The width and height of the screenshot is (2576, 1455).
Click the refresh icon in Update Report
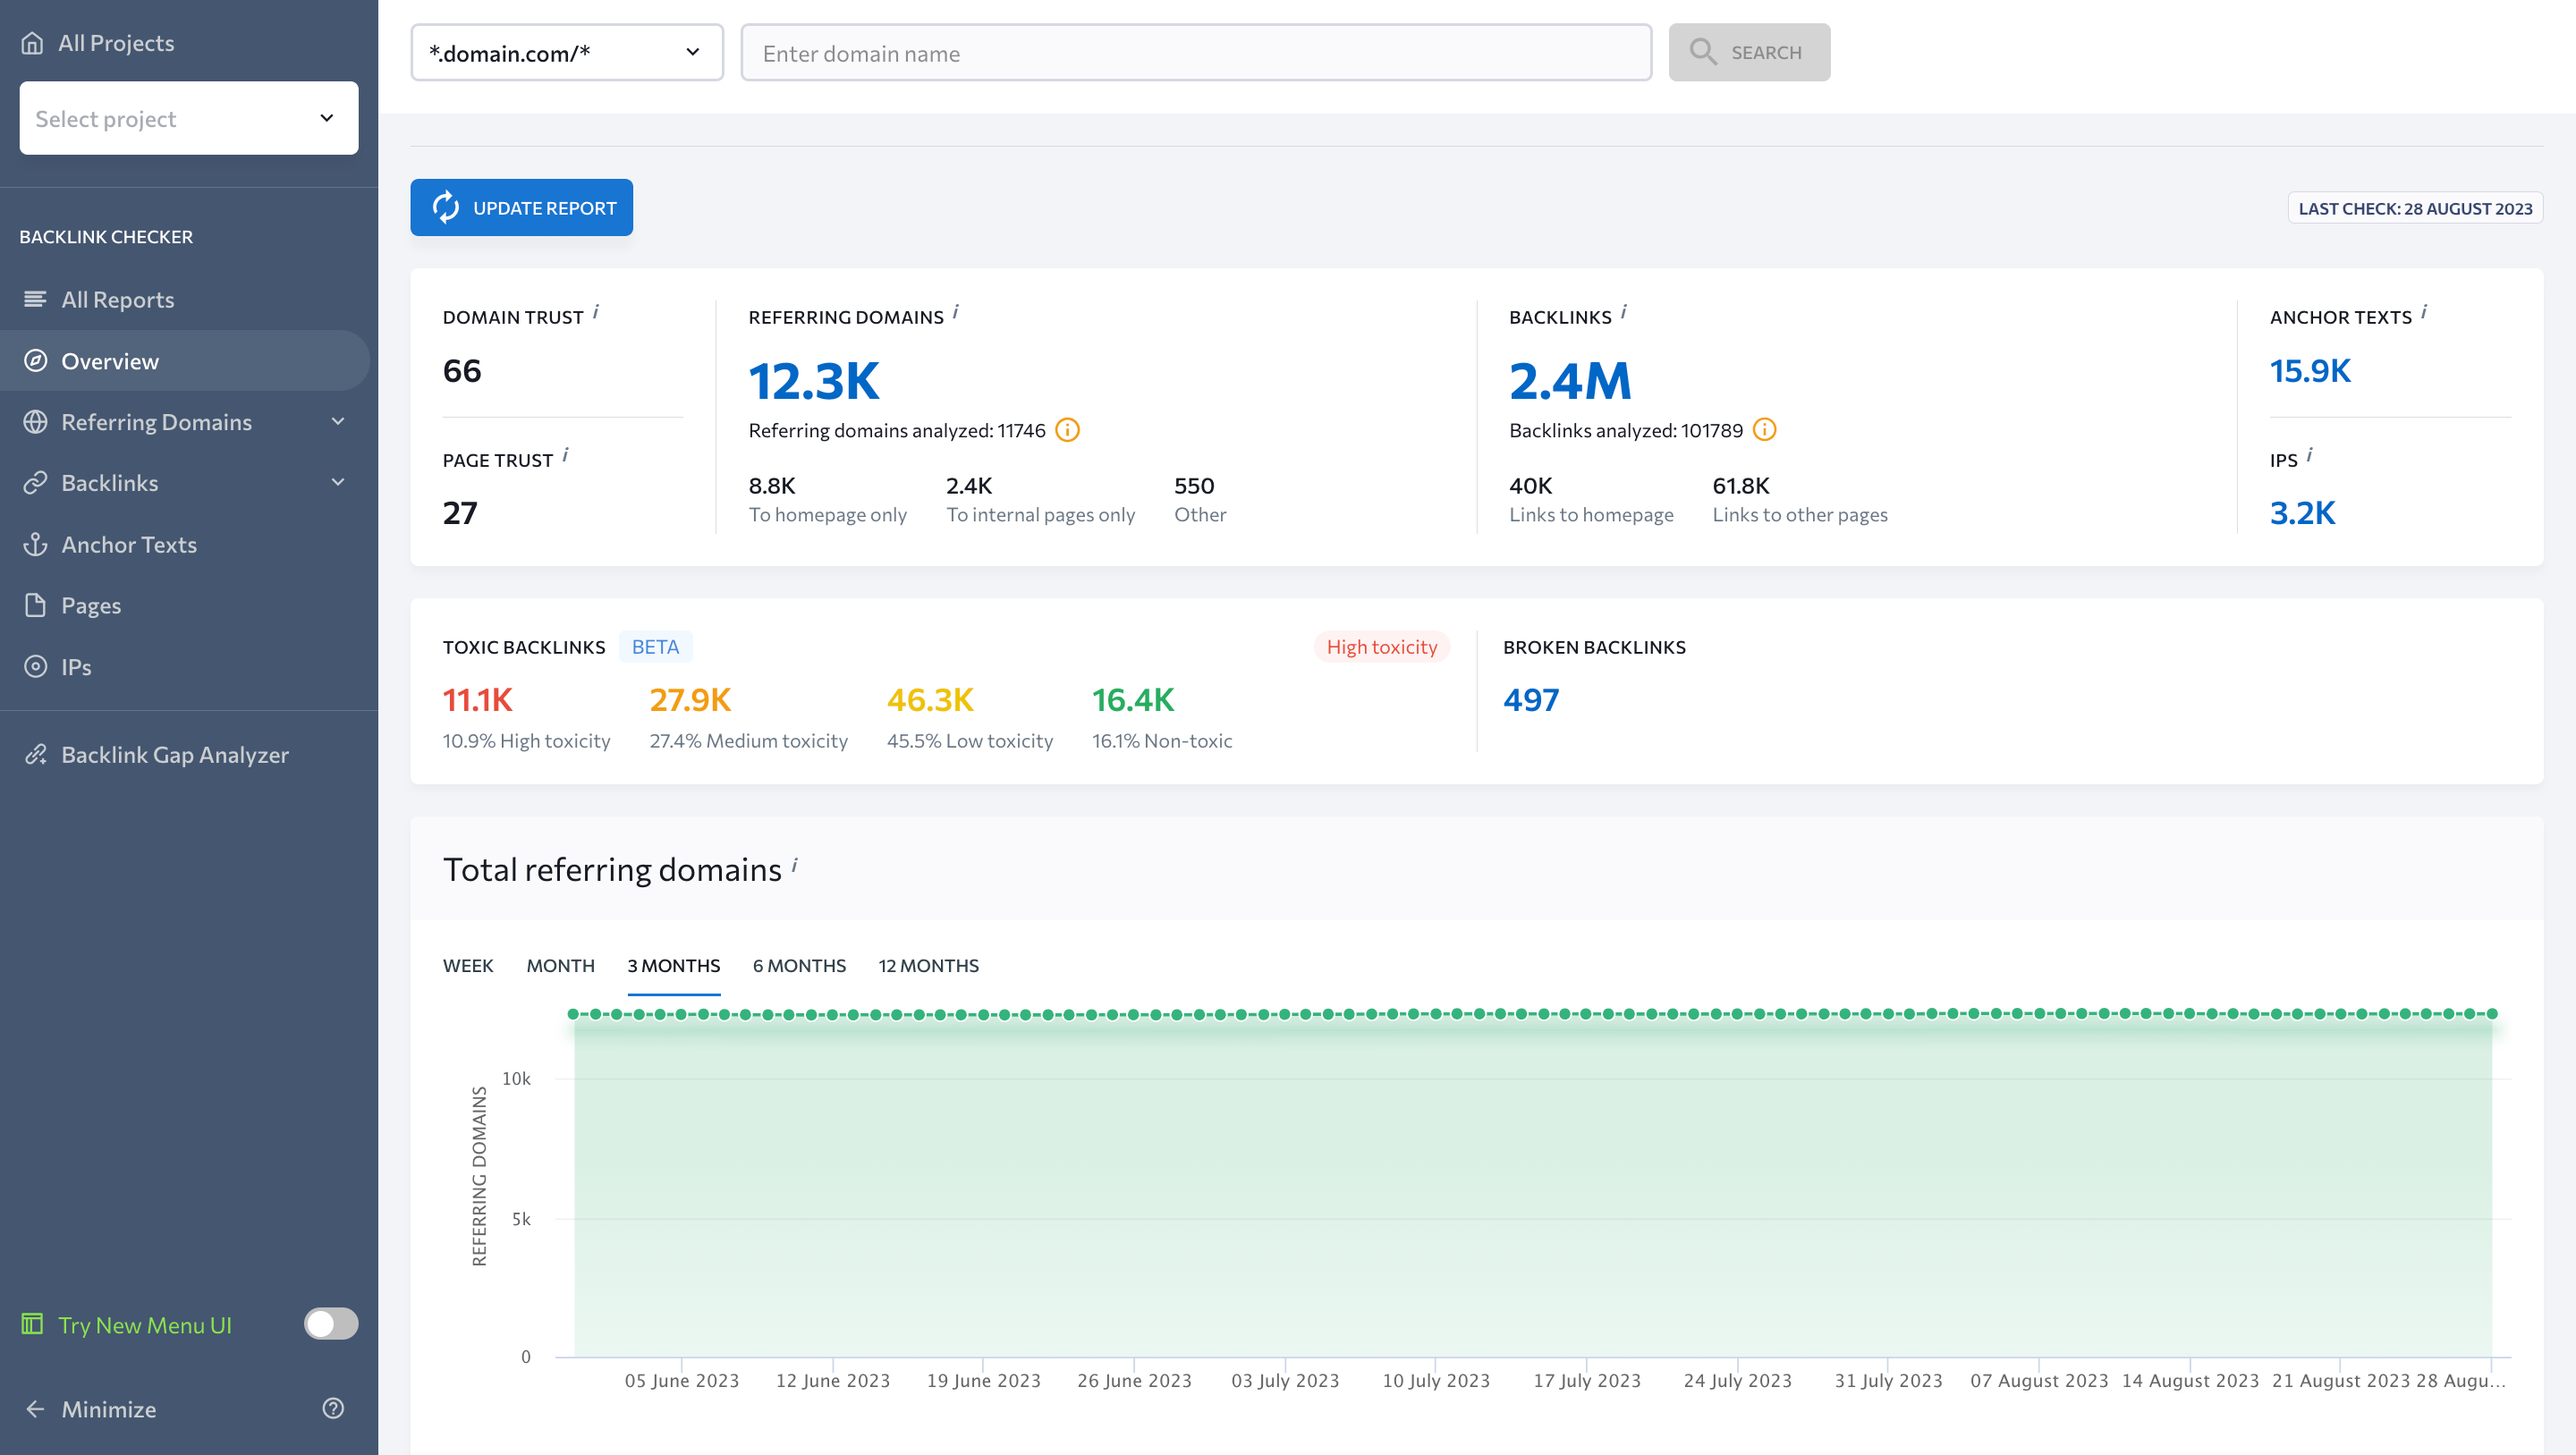coord(445,207)
